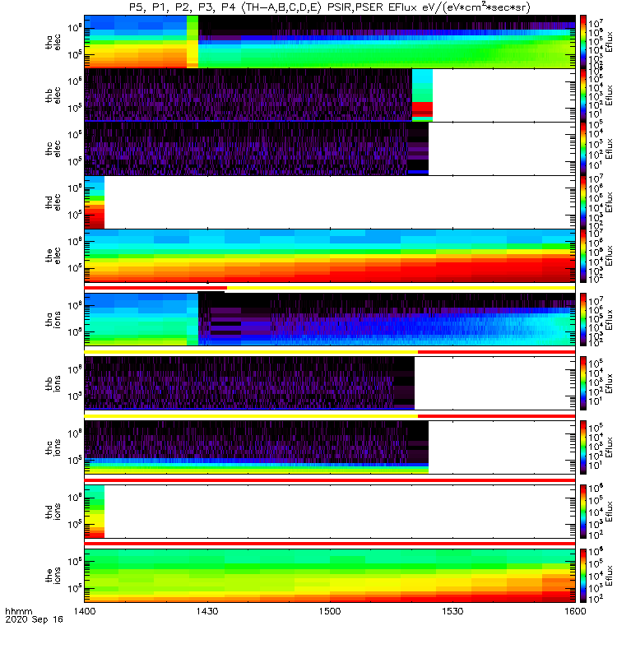
Task: Click the 'hhmm' axis unit label
Action: (x=18, y=611)
